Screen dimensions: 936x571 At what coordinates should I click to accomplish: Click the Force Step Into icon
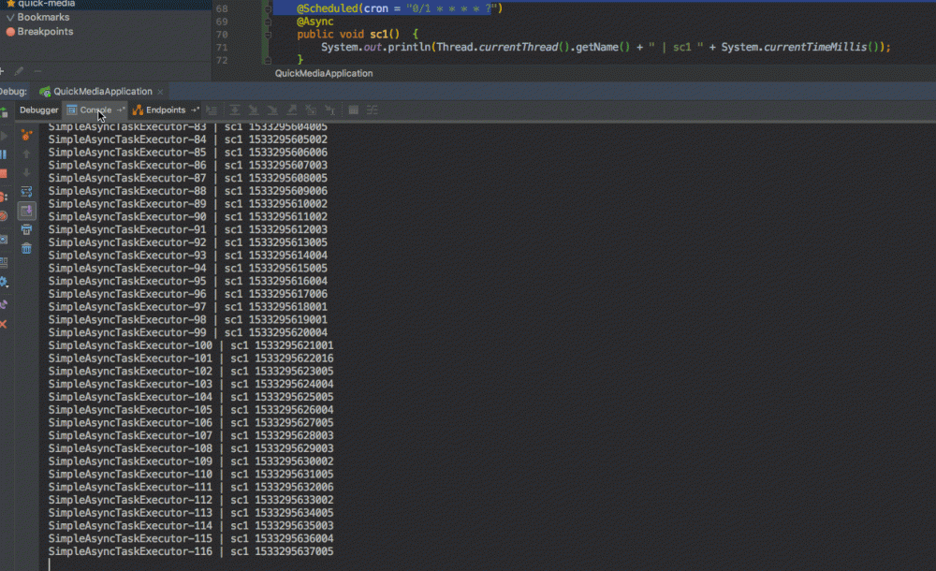tap(272, 110)
